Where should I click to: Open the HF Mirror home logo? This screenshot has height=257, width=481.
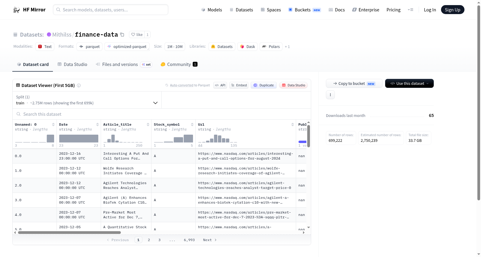(29, 10)
